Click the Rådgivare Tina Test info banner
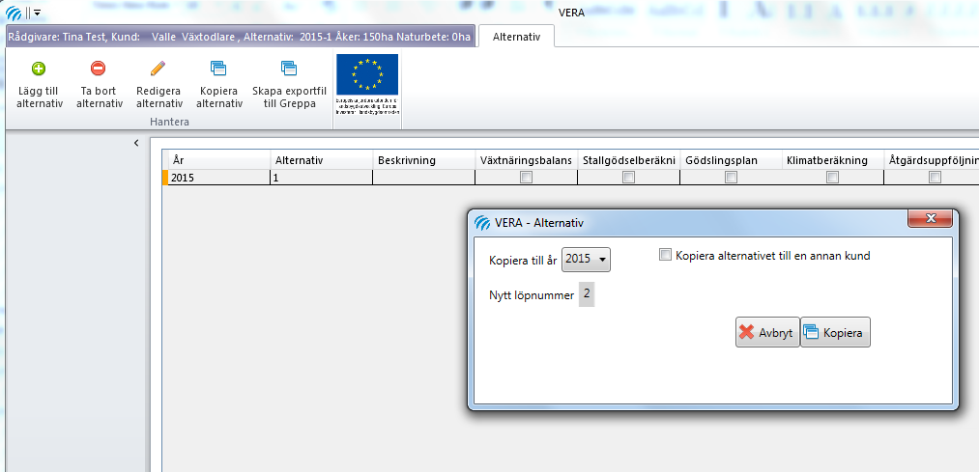Viewport: 979px width, 472px height. click(241, 37)
